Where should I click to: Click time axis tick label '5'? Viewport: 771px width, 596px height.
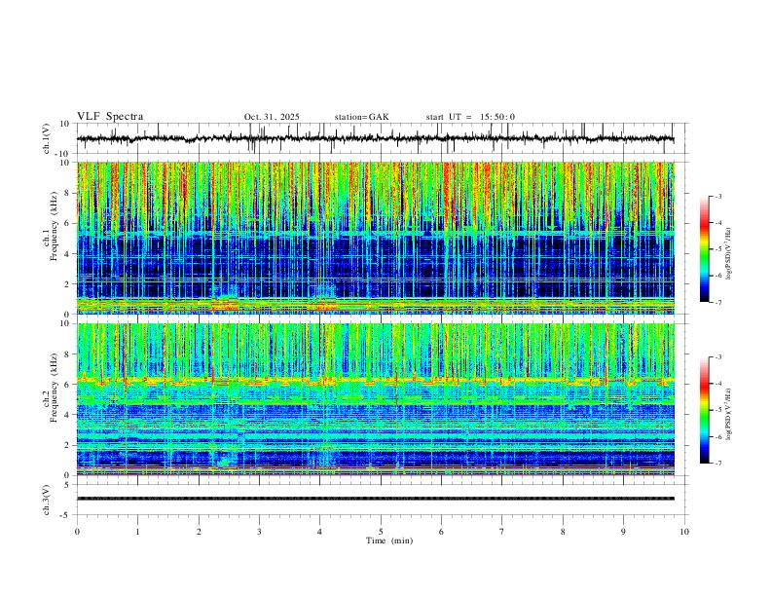pos(381,532)
